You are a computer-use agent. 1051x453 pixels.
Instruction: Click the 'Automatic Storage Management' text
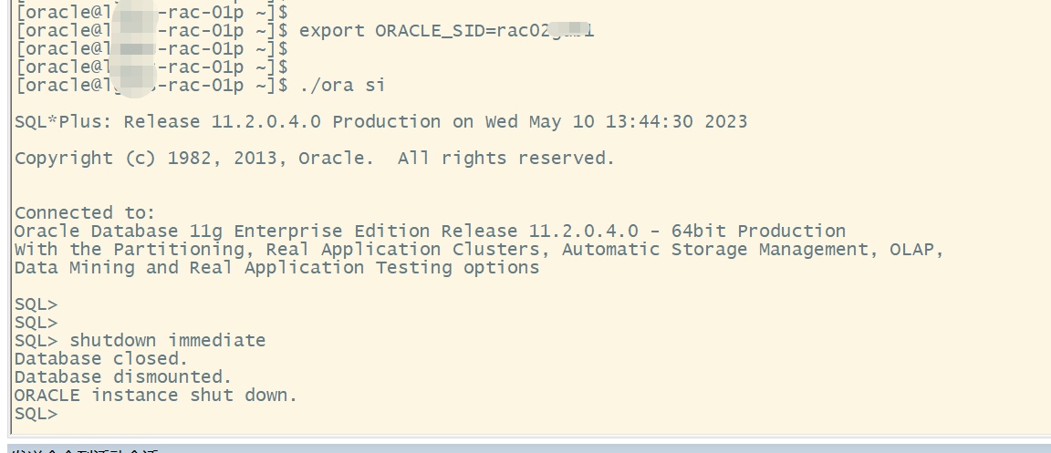[x=719, y=249]
